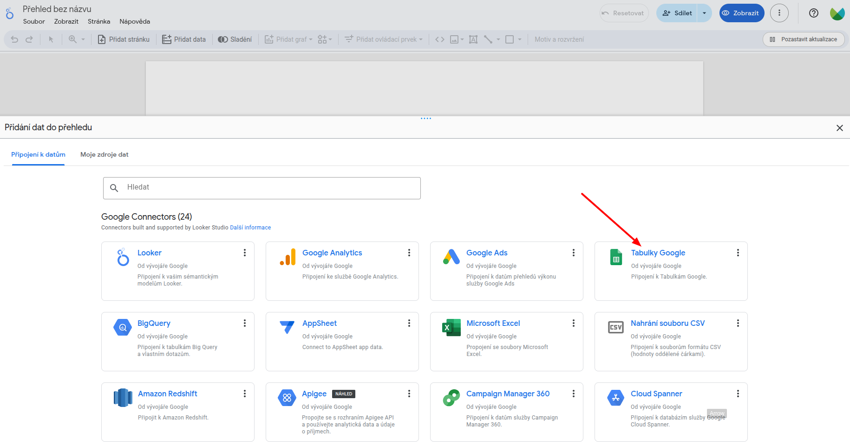Open more options for Cloud Spanner card
Viewport: 850px width, 445px height.
(738, 394)
